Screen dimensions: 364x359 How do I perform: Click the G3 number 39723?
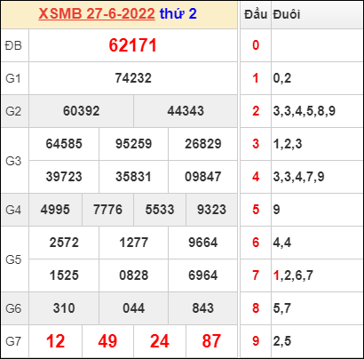point(64,177)
